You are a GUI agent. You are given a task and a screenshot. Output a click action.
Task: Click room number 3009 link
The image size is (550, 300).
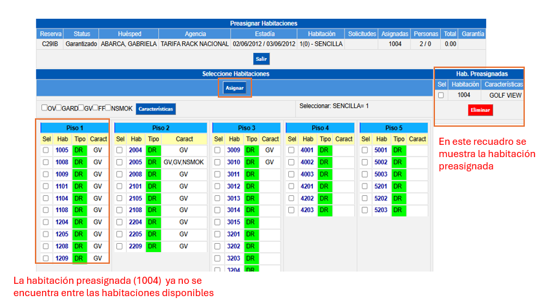234,150
